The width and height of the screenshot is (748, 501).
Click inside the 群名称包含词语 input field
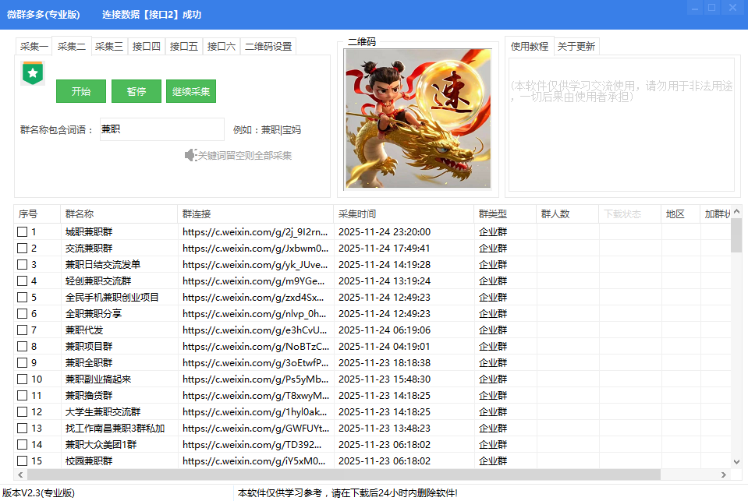coord(161,129)
